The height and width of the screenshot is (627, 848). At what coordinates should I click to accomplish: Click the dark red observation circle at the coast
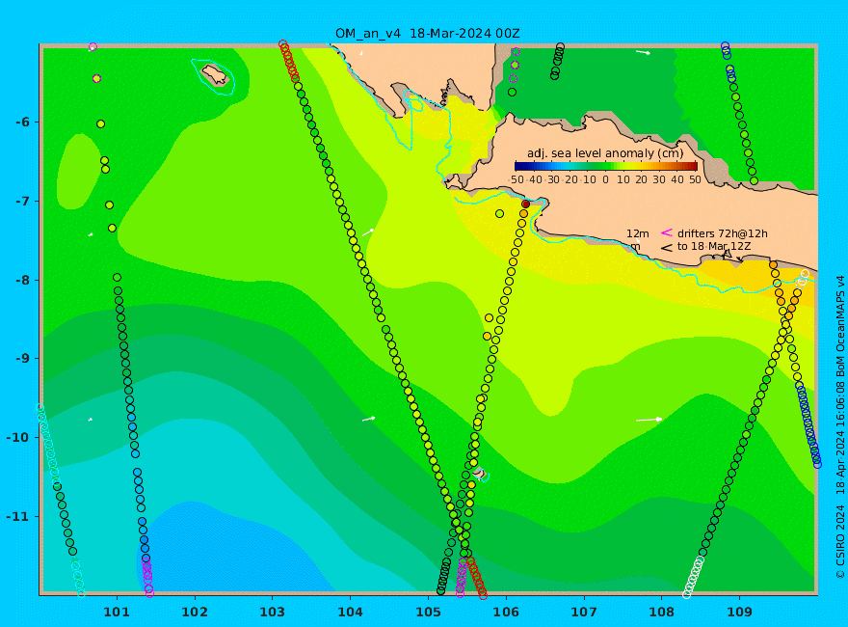point(525,204)
